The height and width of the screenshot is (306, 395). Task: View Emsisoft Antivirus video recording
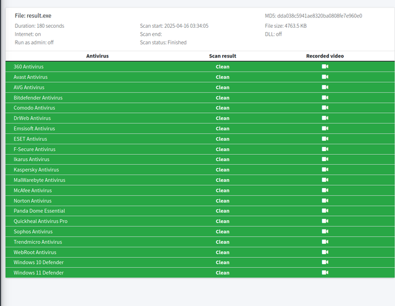(325, 128)
